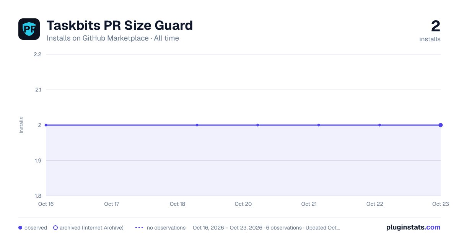Click the Taskbits PR shield app icon
Viewport: 459px width, 241px height.
click(x=29, y=29)
